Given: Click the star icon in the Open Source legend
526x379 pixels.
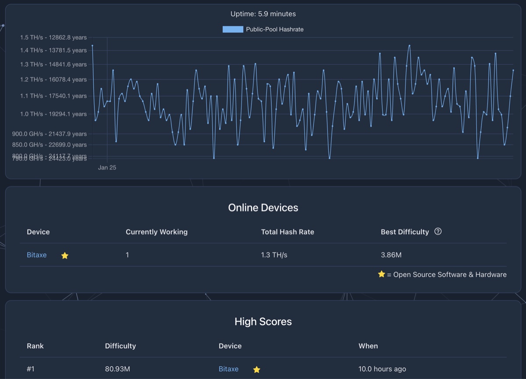Looking at the screenshot, I should pyautogui.click(x=381, y=274).
